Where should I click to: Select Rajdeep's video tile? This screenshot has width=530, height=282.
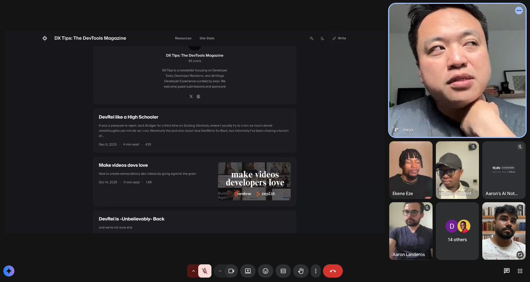504,231
